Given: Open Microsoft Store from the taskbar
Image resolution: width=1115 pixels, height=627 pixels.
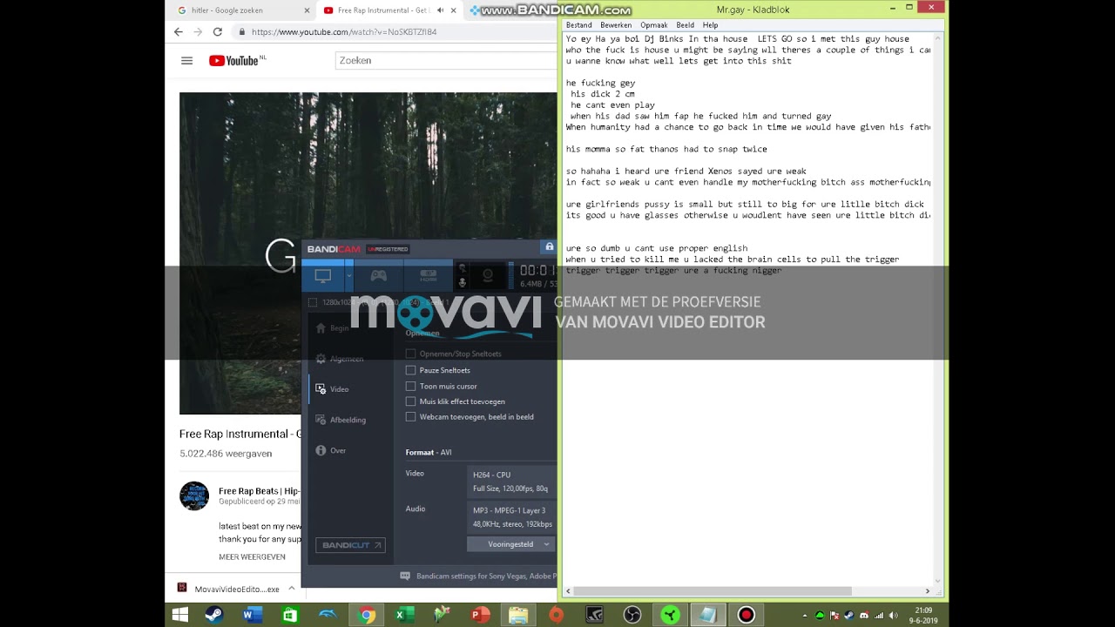Looking at the screenshot, I should point(290,615).
